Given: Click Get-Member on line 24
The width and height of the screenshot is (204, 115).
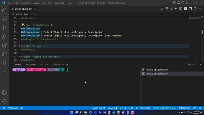Looking at the screenshot, I should (x=114, y=35).
